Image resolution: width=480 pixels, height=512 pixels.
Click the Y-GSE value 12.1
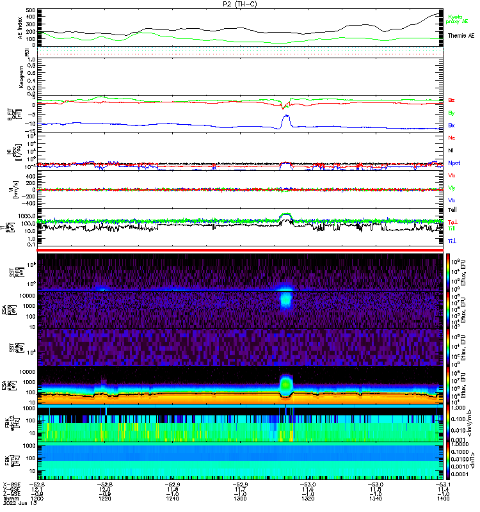tap(36, 490)
